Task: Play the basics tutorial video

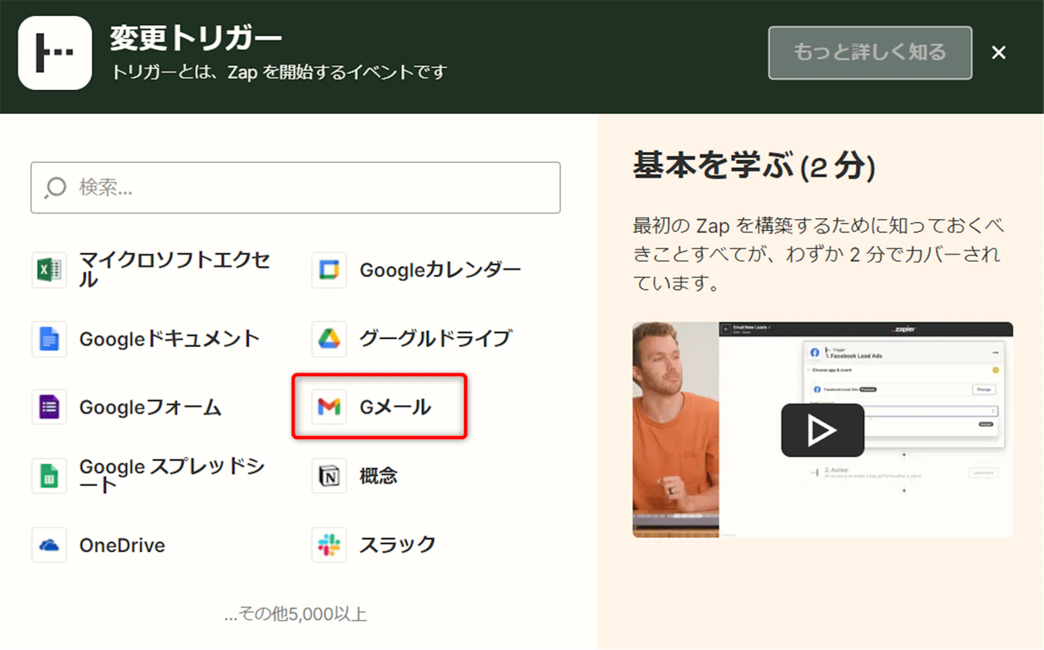Action: pyautogui.click(x=822, y=430)
